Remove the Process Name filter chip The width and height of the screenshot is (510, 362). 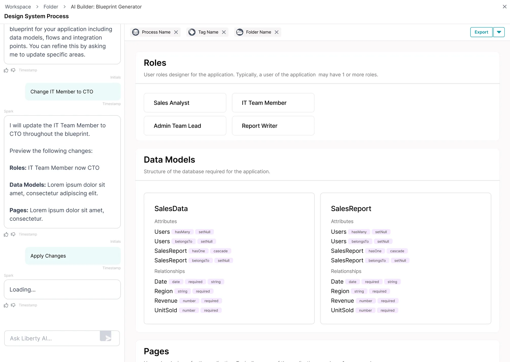[x=176, y=32]
